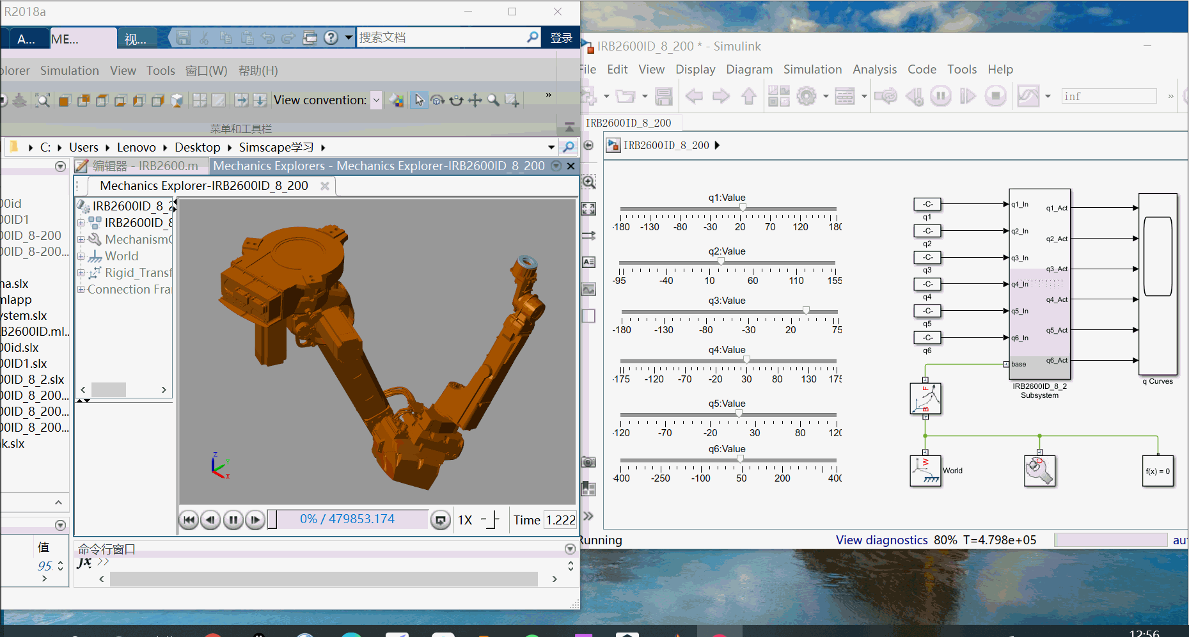Open the model settings gear dropdown arrow
This screenshot has height=637, width=1189.
826,97
